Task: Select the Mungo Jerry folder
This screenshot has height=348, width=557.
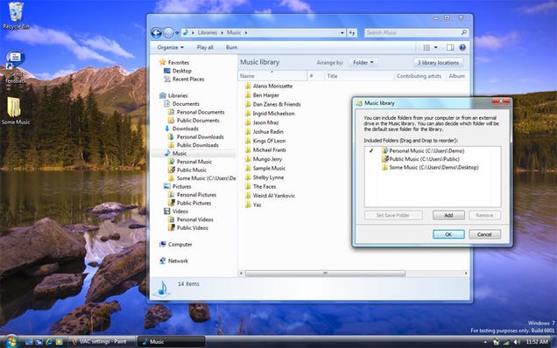Action: [264, 159]
